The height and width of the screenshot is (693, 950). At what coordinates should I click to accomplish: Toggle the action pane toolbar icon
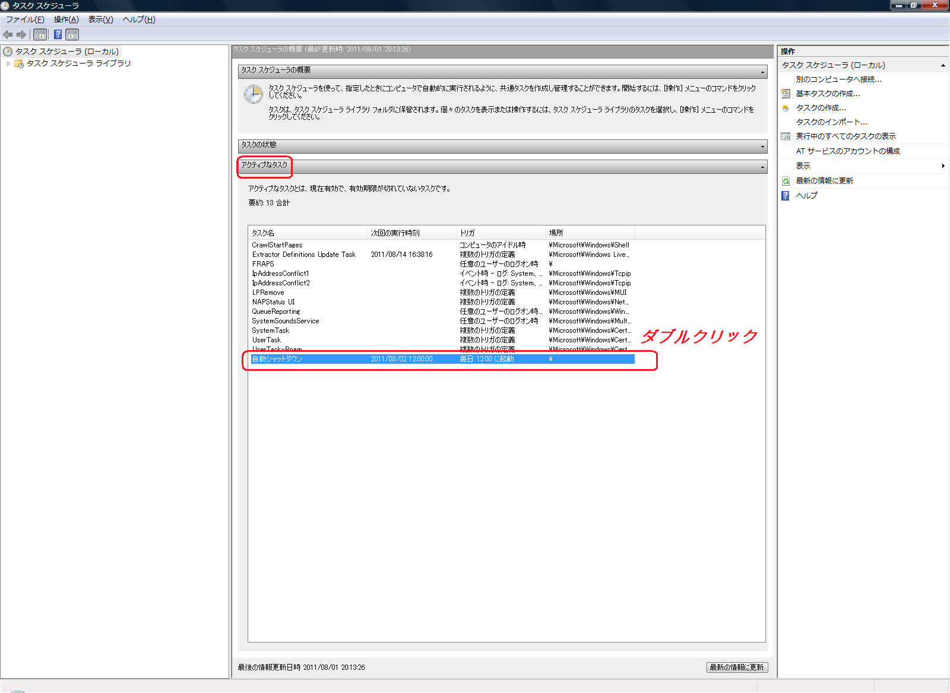[x=72, y=34]
